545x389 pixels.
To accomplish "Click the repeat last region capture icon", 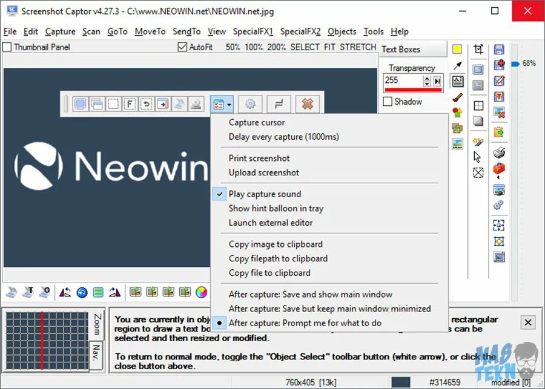I will tap(147, 104).
